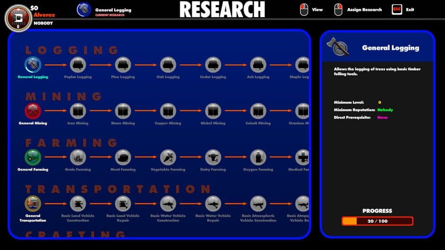
Task: Click the PROGRESS label
Action: click(377, 211)
